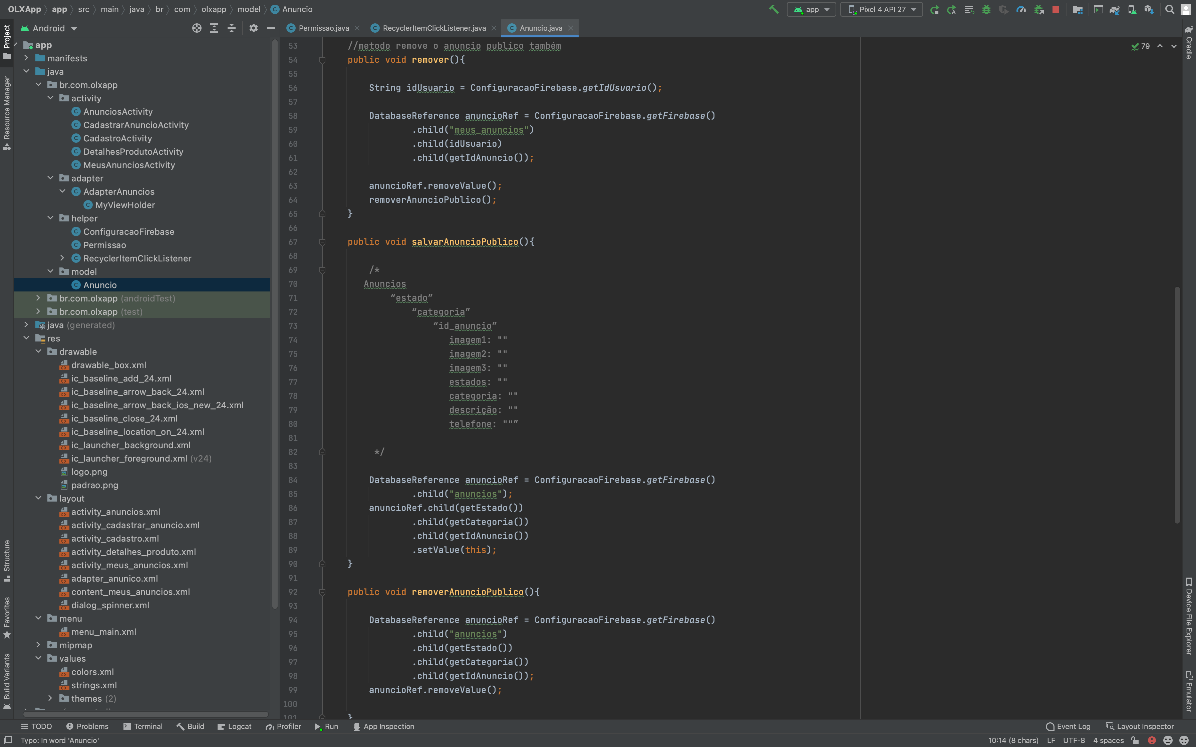
Task: Sync project with Gradle files elephant icon
Action: 1115,9
